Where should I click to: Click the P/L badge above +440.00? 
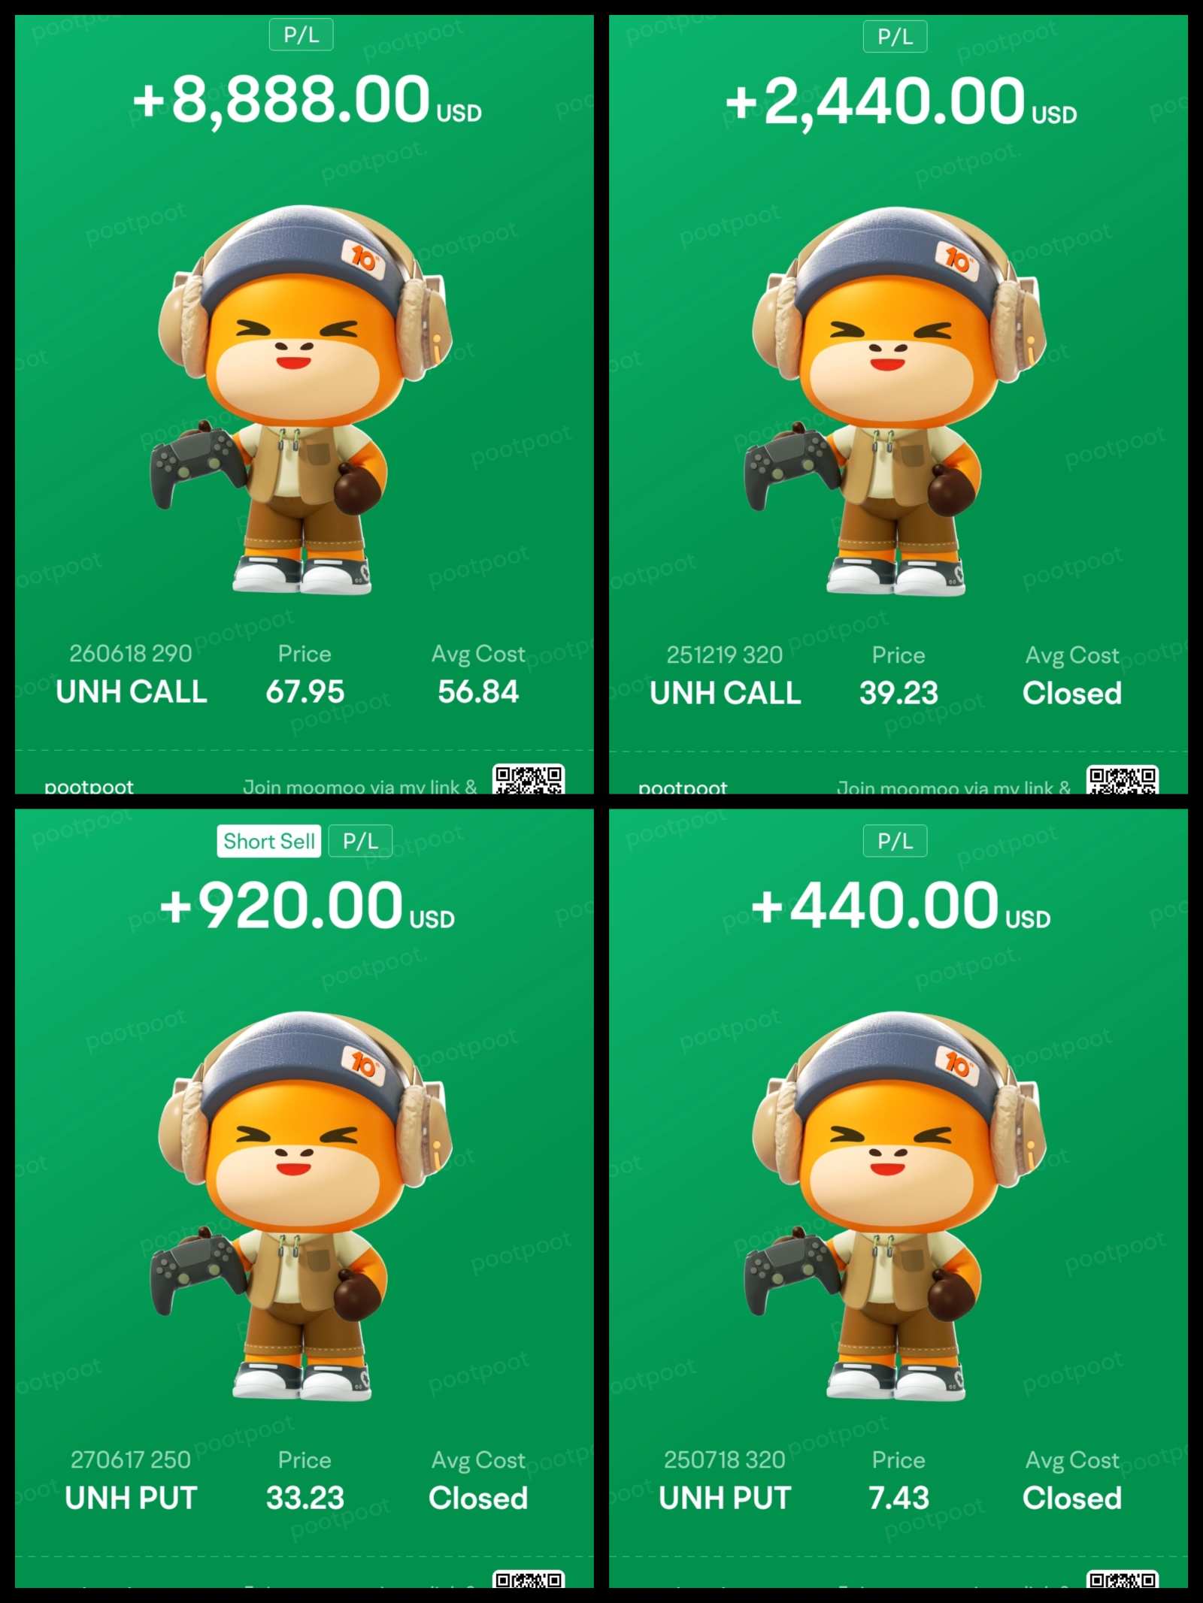[x=895, y=841]
